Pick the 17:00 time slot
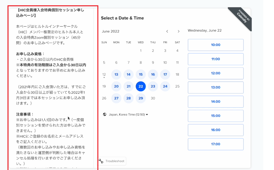 (216, 144)
